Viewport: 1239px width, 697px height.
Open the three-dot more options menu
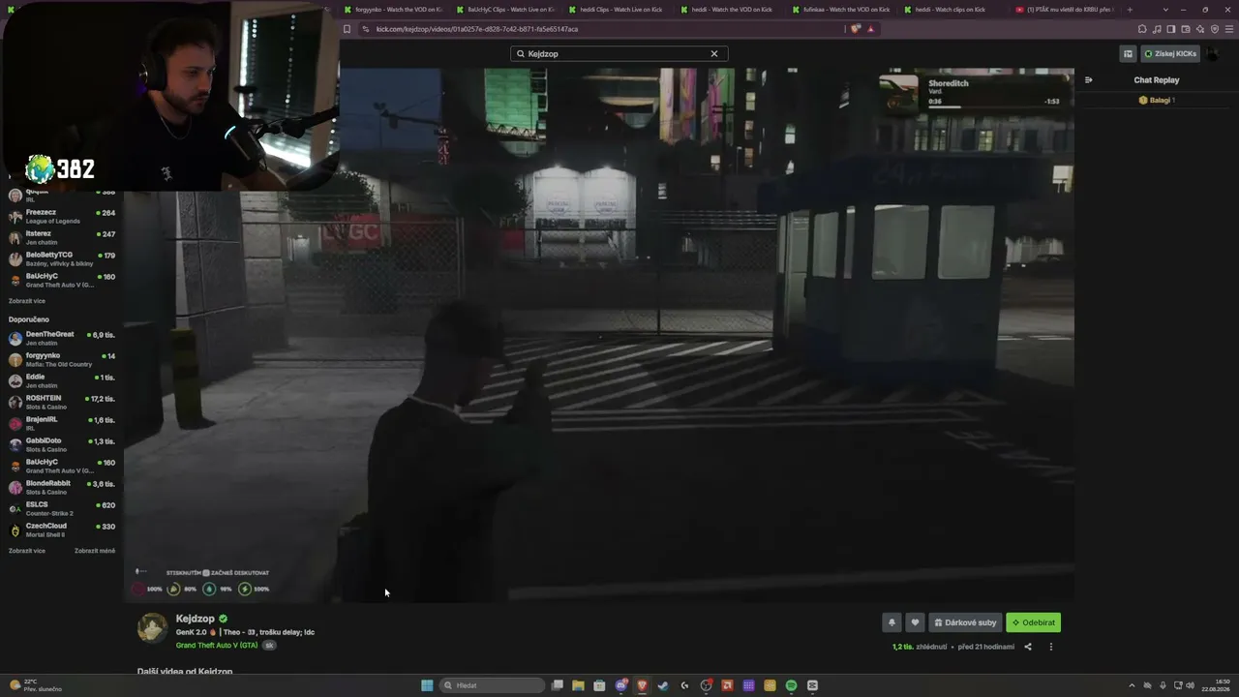point(1051,647)
